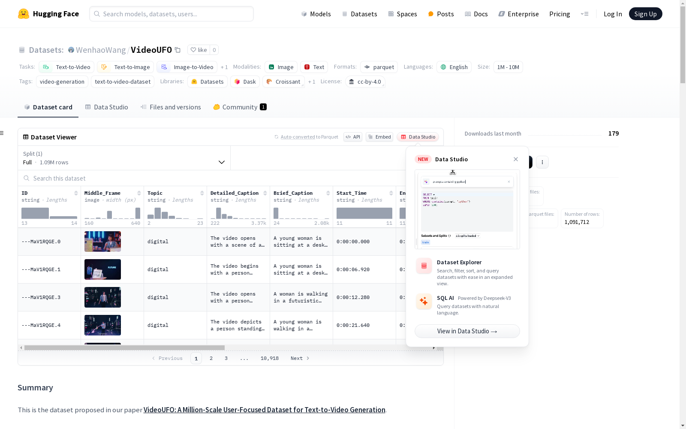Click the Dataset Explorer icon
The width and height of the screenshot is (686, 429).
click(x=424, y=266)
